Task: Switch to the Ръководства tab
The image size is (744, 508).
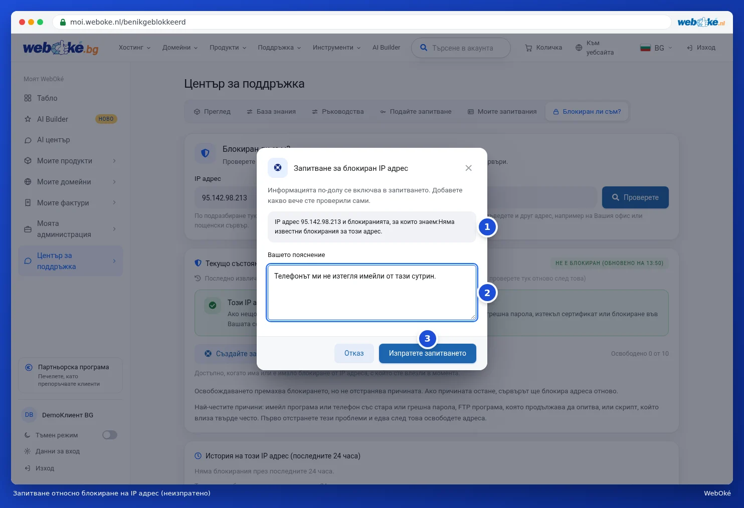Action: coord(338,112)
